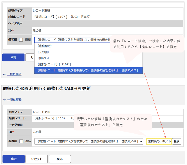Viewport: 187px width, 165px height.
Task: Expand the lower 備考欄 検索レコード dropdown
Action: (x=89, y=141)
